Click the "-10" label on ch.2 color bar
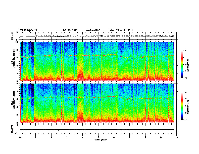Screen dimensions: 199x154 click(186, 120)
